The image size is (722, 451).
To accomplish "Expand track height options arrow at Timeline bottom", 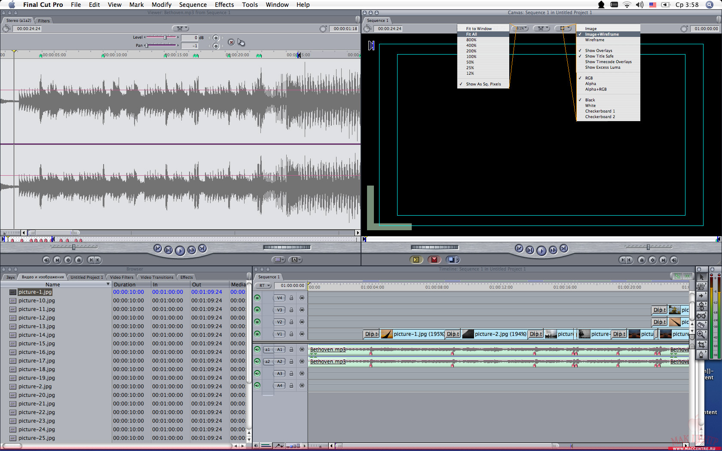I will [x=304, y=446].
